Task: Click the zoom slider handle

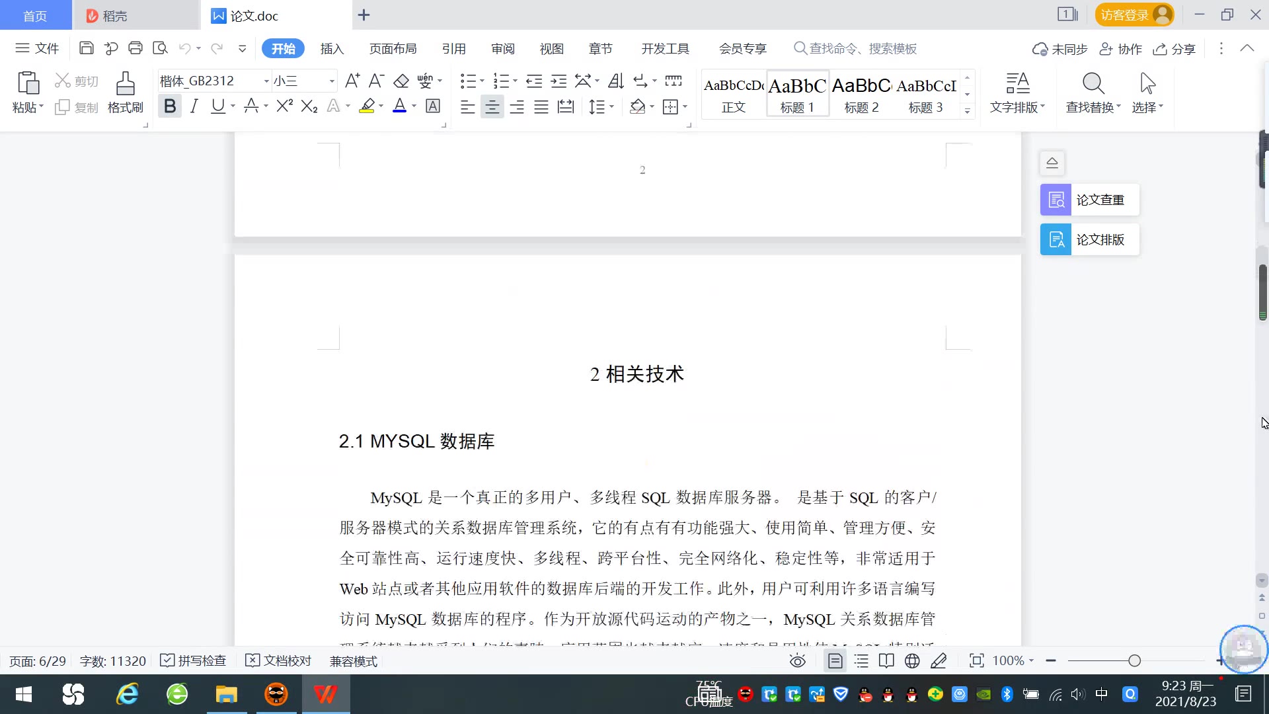Action: click(x=1134, y=660)
